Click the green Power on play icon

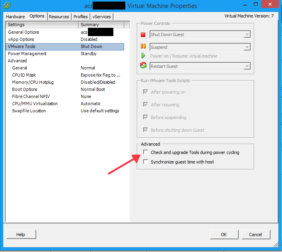[x=143, y=56]
